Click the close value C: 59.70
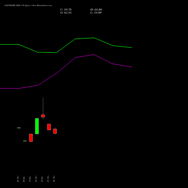Viewport: 188px width, 188px height. click(66, 10)
